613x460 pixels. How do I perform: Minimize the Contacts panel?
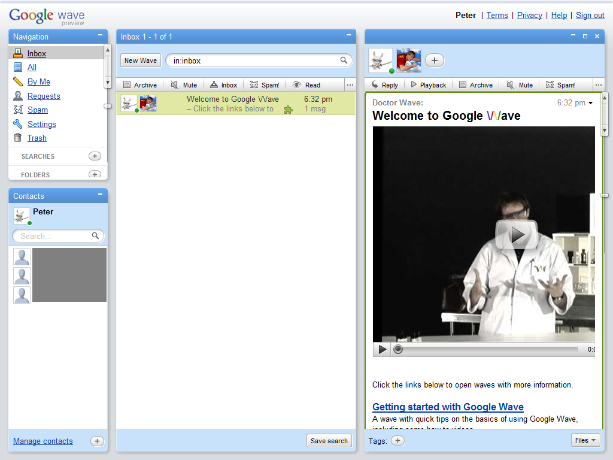pyautogui.click(x=100, y=195)
